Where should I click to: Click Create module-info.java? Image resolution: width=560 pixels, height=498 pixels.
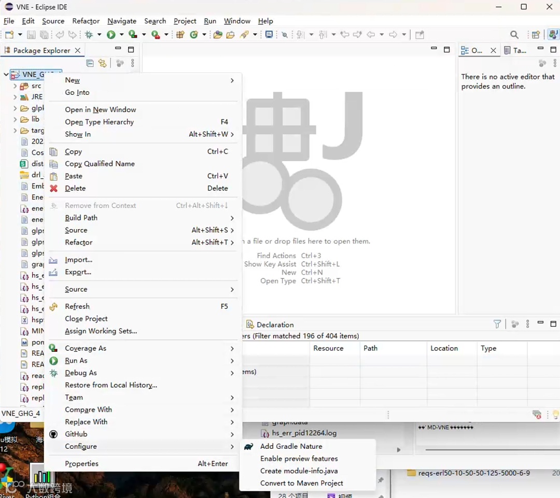click(307, 471)
